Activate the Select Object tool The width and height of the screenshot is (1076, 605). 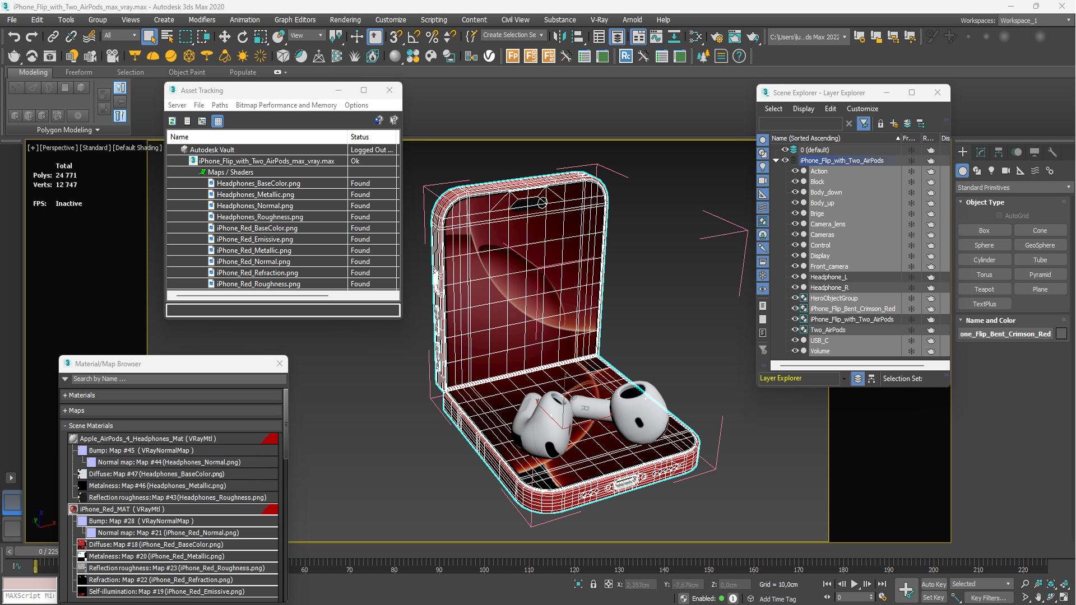click(x=149, y=37)
